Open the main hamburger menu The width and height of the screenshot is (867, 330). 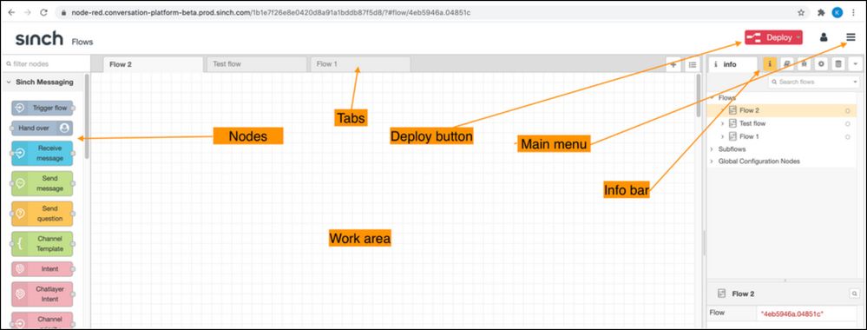(851, 37)
